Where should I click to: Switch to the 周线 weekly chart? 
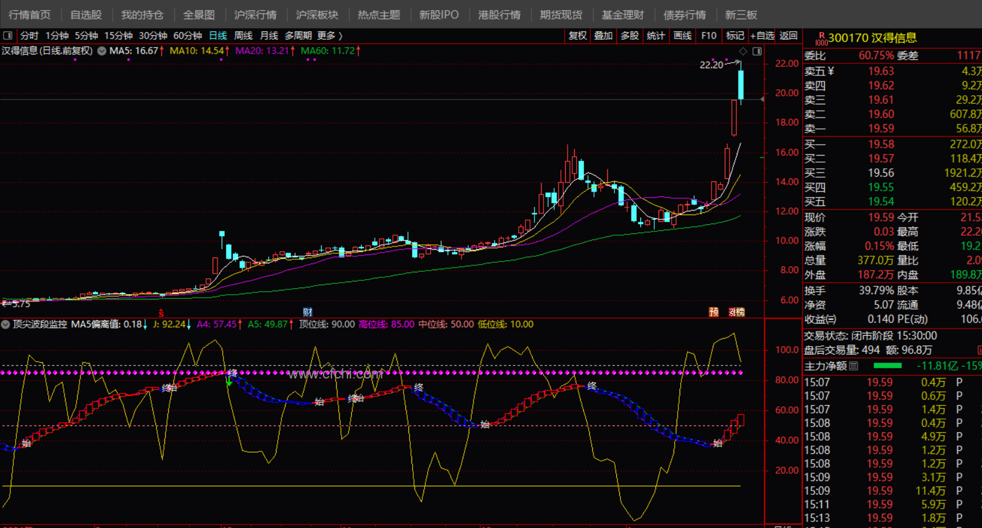click(243, 36)
